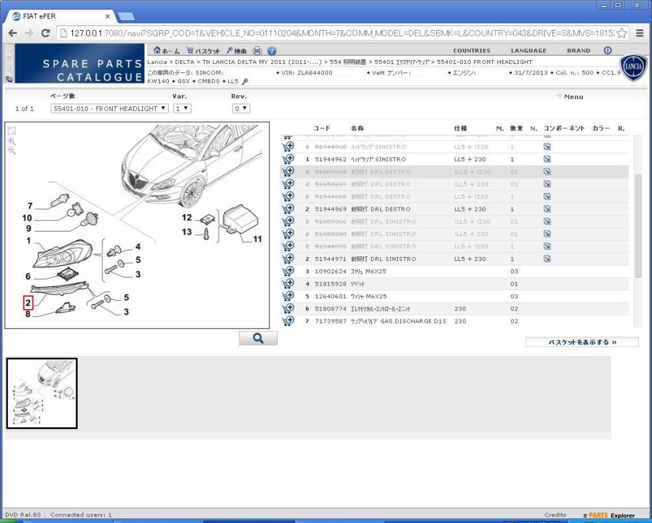This screenshot has width=652, height=523.
Task: Add control unit 51808774 to basket
Action: [288, 308]
